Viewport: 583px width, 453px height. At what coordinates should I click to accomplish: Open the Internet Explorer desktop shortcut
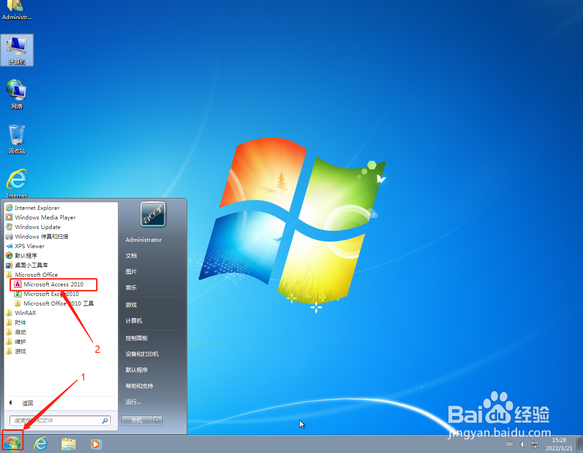[17, 183]
